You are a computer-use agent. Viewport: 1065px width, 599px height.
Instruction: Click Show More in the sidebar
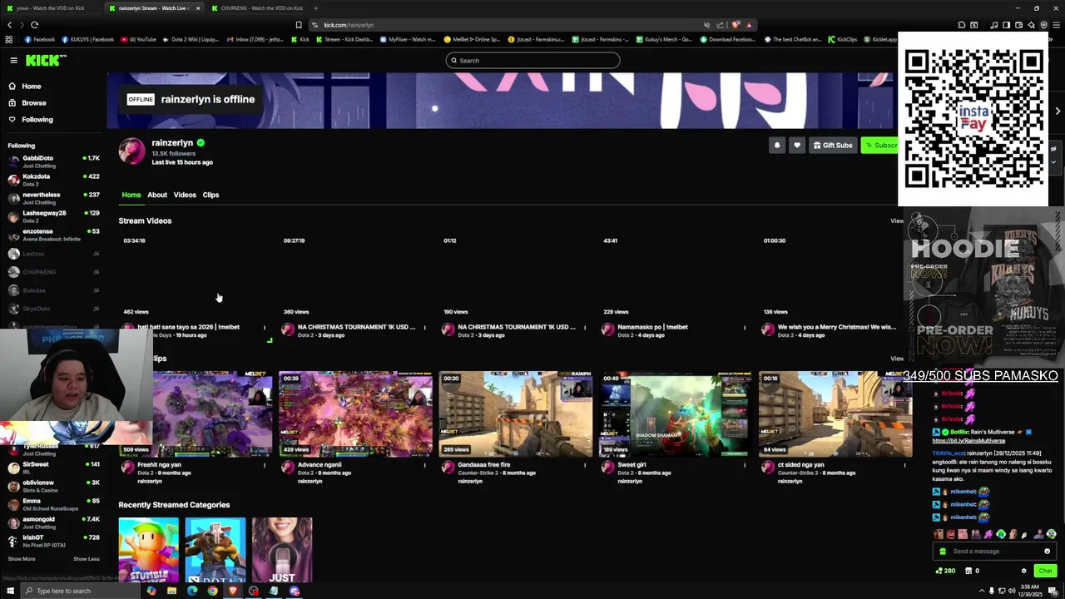coord(22,559)
